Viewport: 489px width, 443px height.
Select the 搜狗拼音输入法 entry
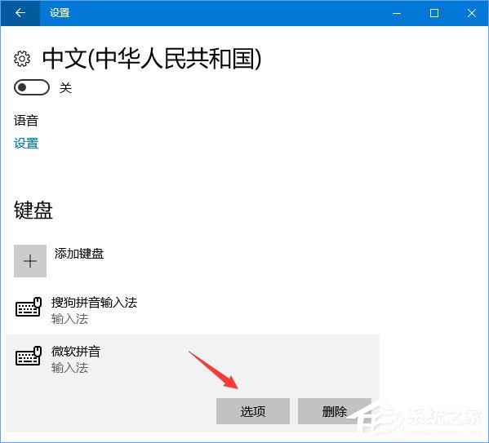(193, 310)
